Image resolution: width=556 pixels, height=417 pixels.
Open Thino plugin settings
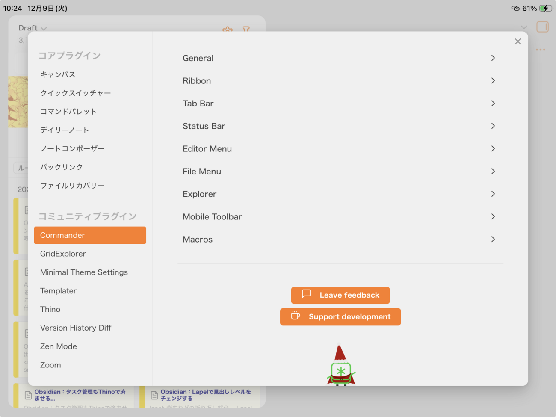point(90,309)
